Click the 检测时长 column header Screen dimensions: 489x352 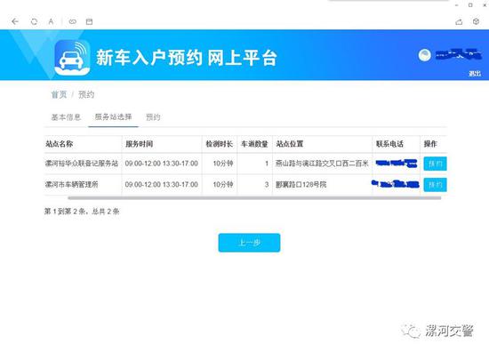(220, 144)
